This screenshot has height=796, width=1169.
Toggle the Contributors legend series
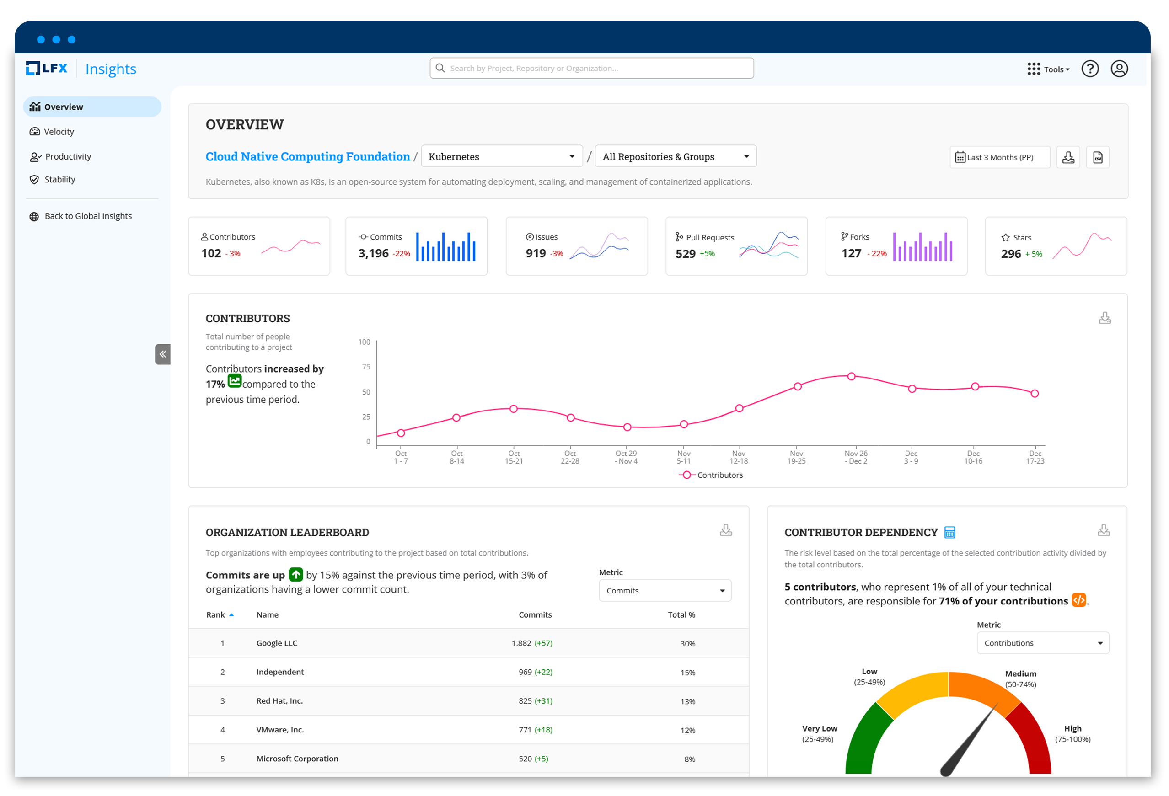point(711,475)
